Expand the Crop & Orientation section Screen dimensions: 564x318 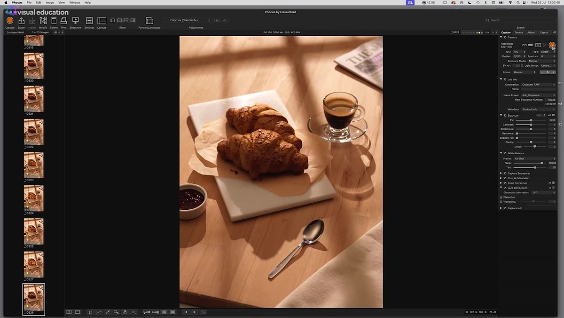(501, 178)
